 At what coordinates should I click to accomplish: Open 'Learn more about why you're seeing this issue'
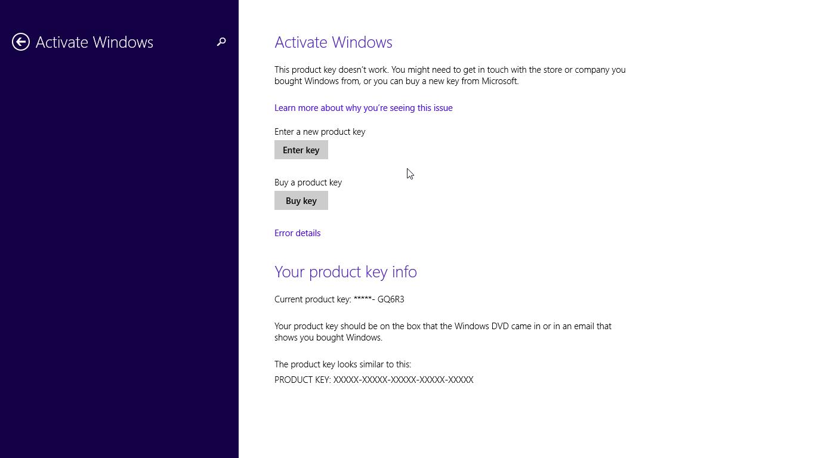[363, 108]
